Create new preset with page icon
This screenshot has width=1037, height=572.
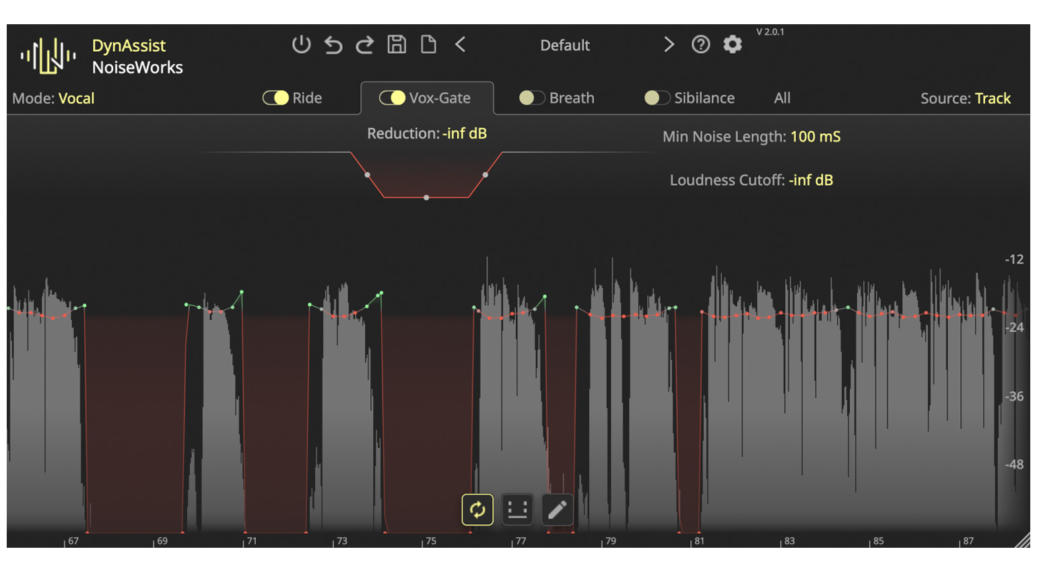point(428,45)
